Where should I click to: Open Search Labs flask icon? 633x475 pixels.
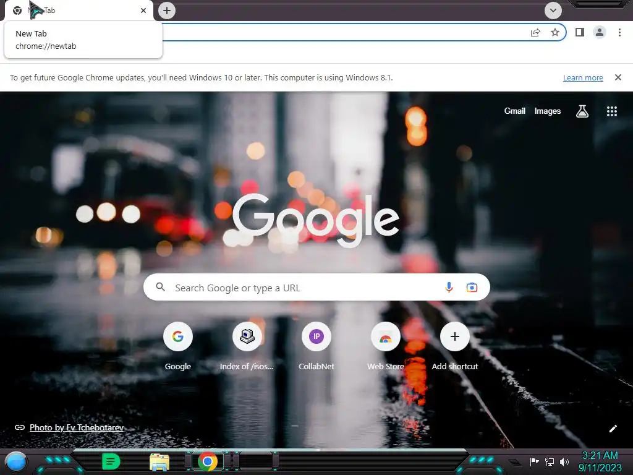[582, 111]
